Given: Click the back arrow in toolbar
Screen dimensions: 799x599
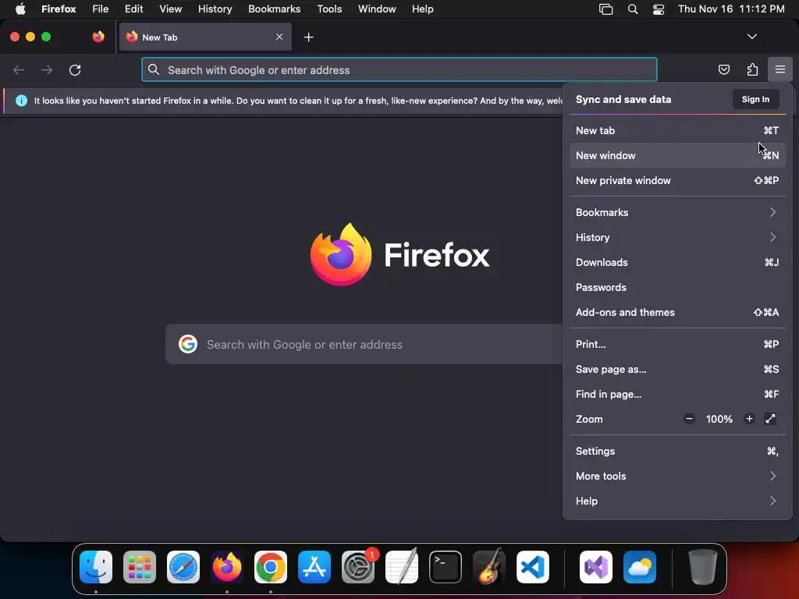Looking at the screenshot, I should point(19,69).
